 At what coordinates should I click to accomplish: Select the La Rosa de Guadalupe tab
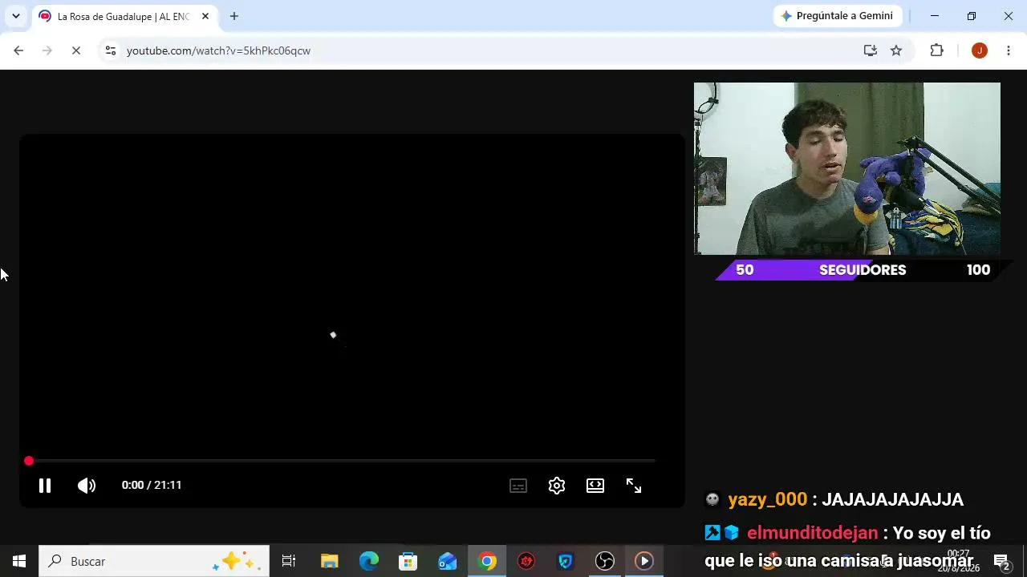[x=124, y=16]
